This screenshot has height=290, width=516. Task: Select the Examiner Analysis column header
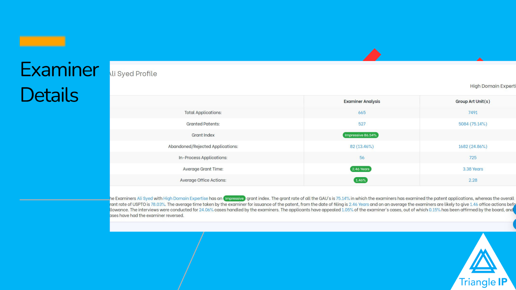[362, 101]
